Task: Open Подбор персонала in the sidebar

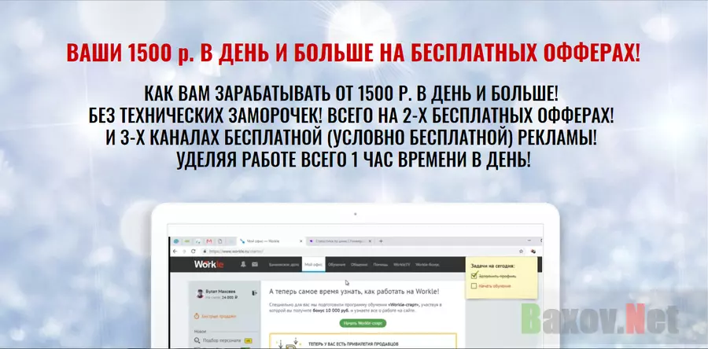Action: coord(222,340)
